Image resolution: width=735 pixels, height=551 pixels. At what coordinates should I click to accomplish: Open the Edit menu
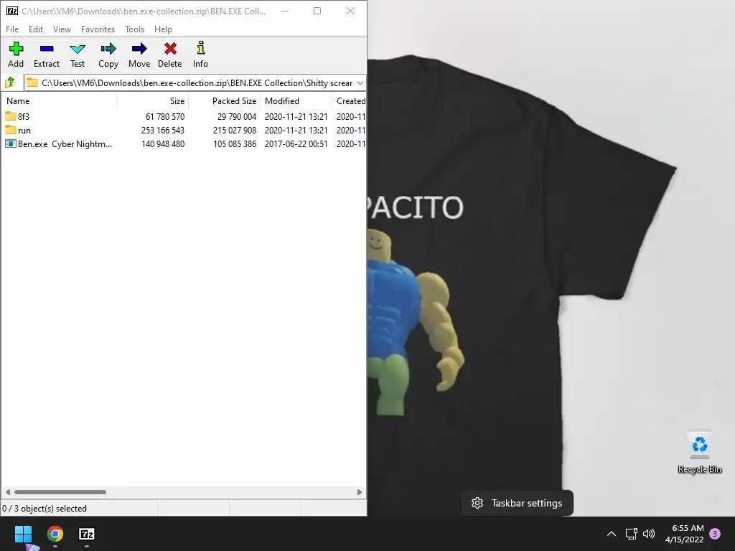click(36, 29)
